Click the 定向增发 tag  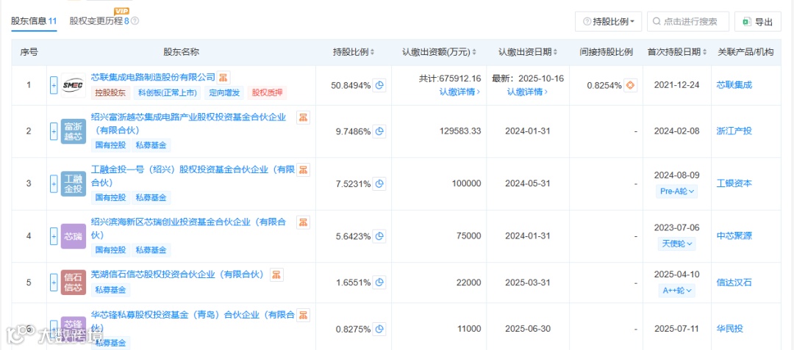pyautogui.click(x=226, y=93)
